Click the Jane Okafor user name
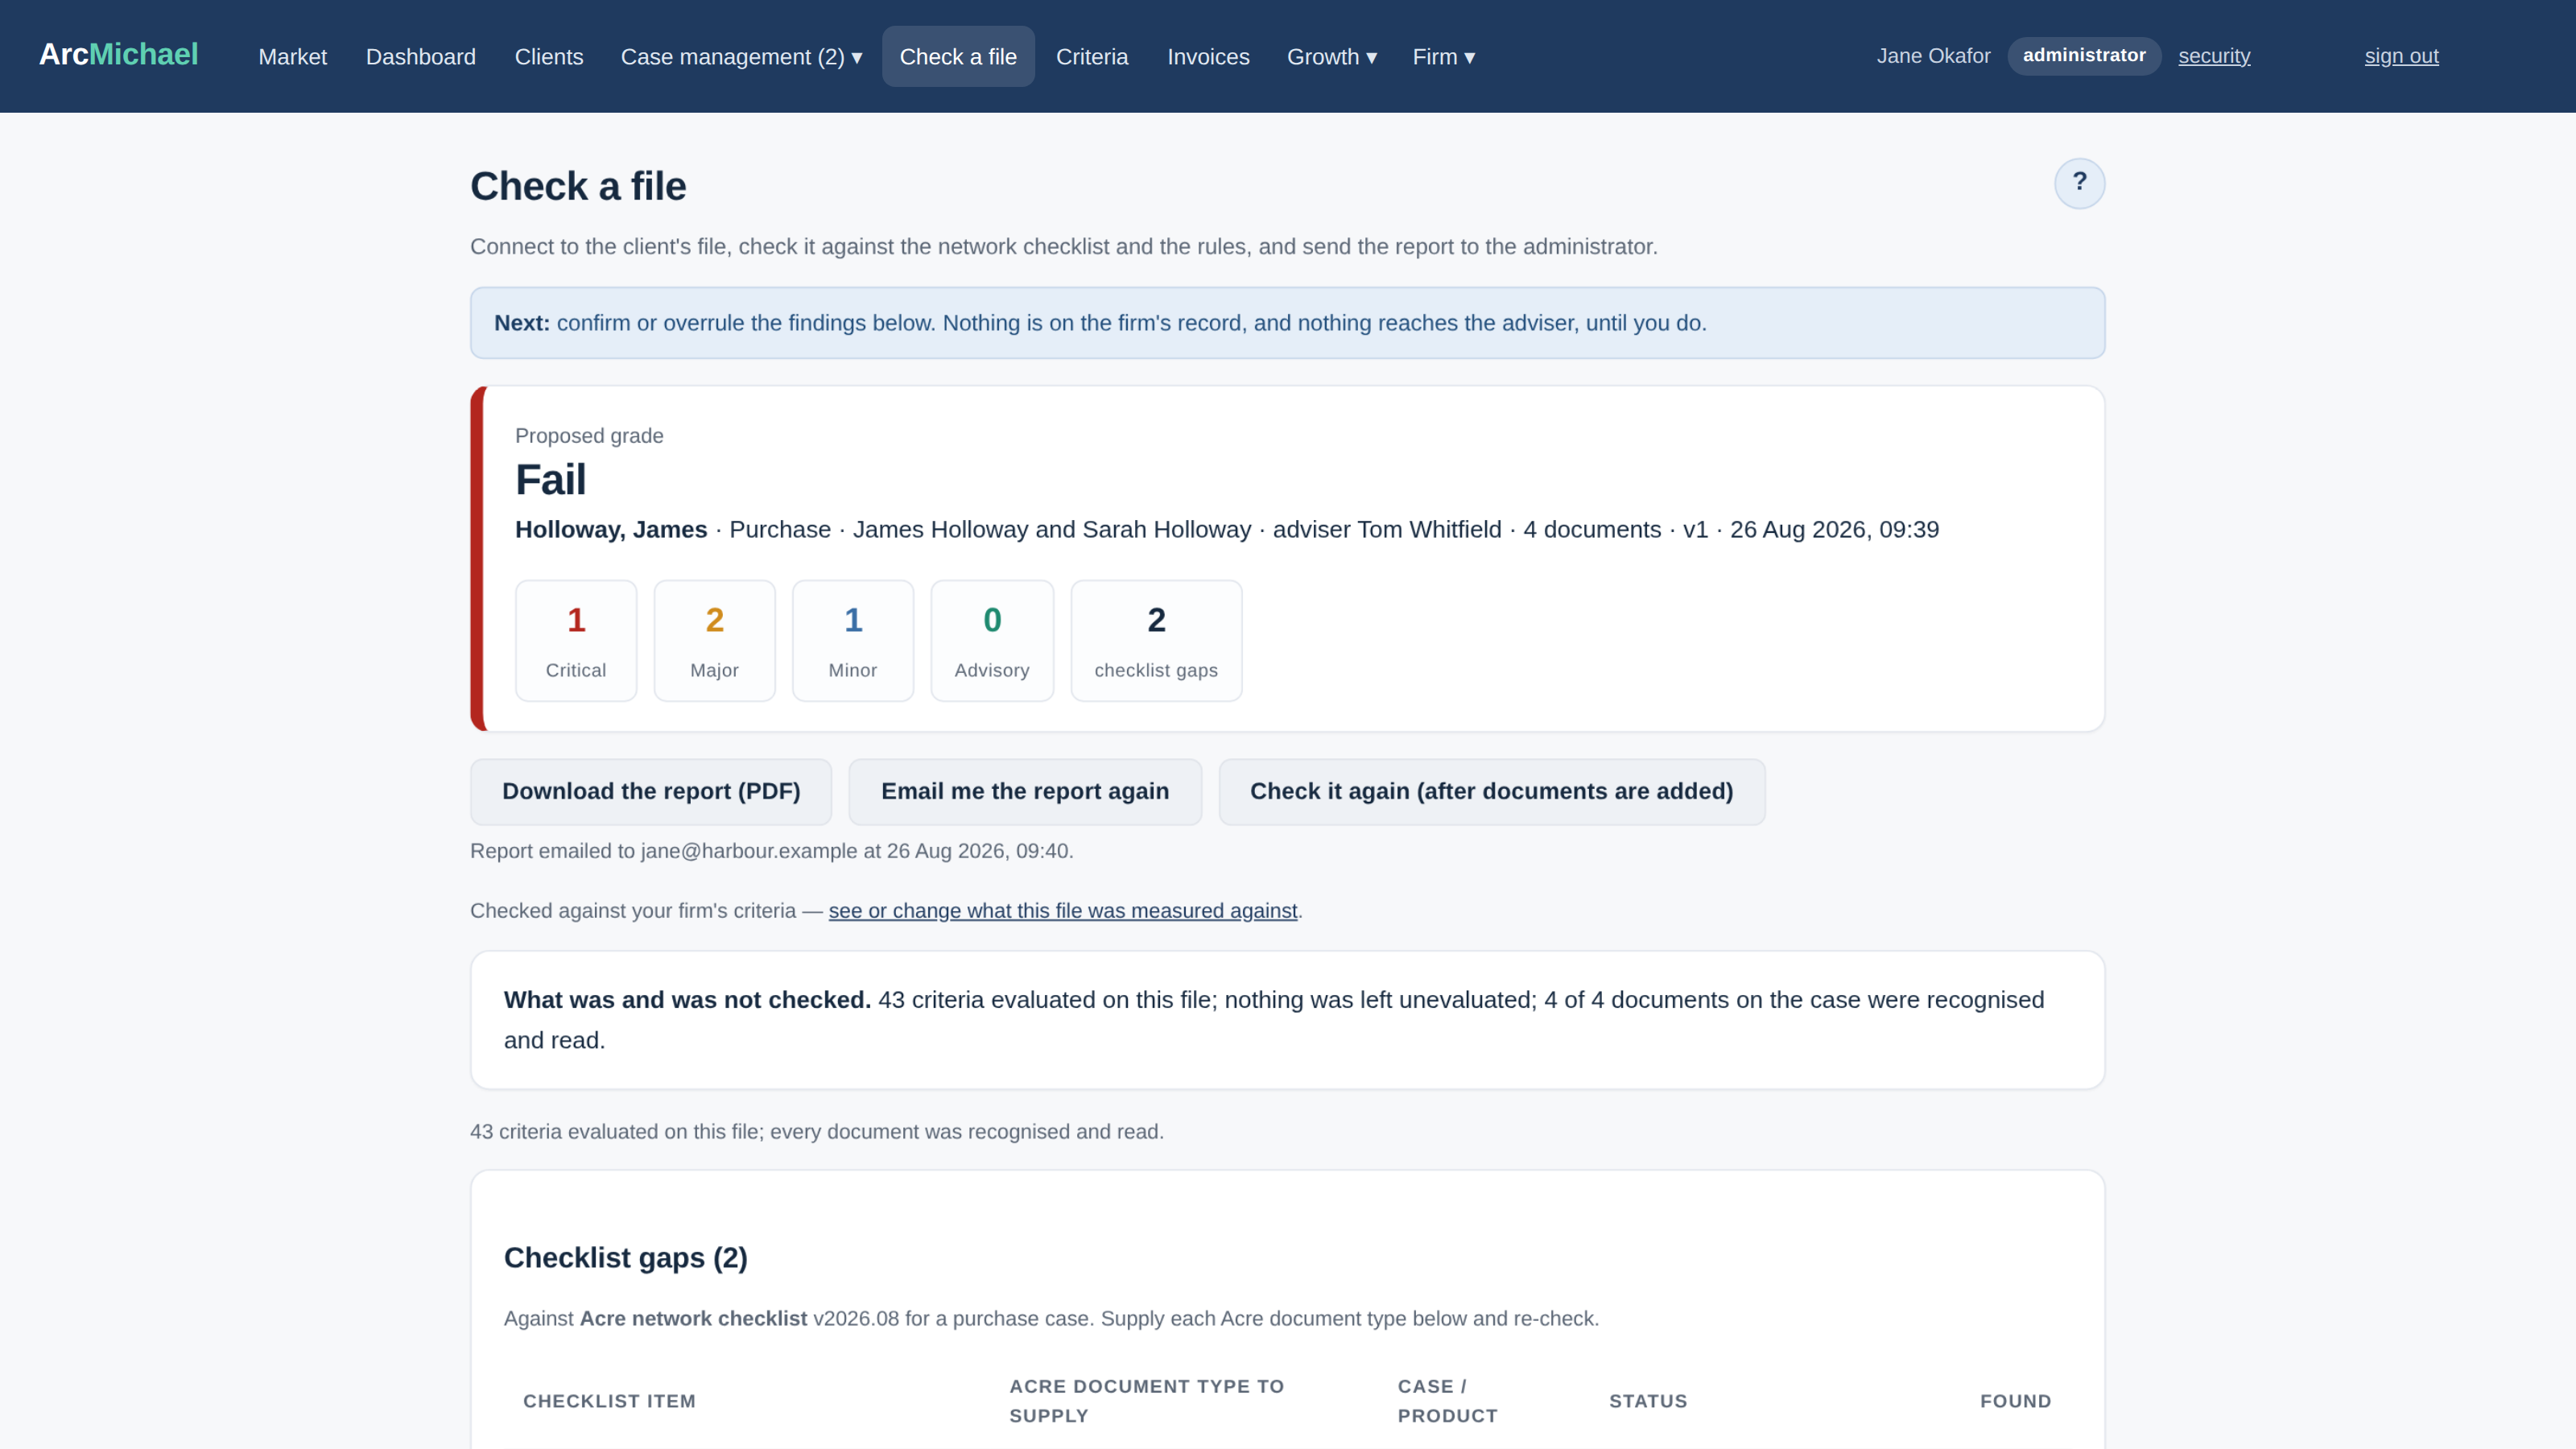The height and width of the screenshot is (1449, 2576). pyautogui.click(x=1933, y=56)
